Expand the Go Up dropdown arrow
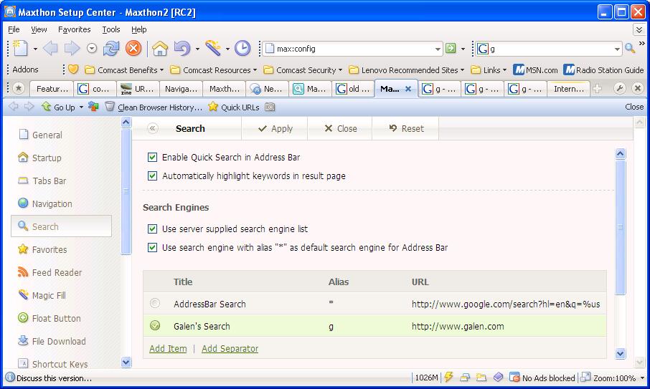This screenshot has height=389, width=650. coord(81,107)
